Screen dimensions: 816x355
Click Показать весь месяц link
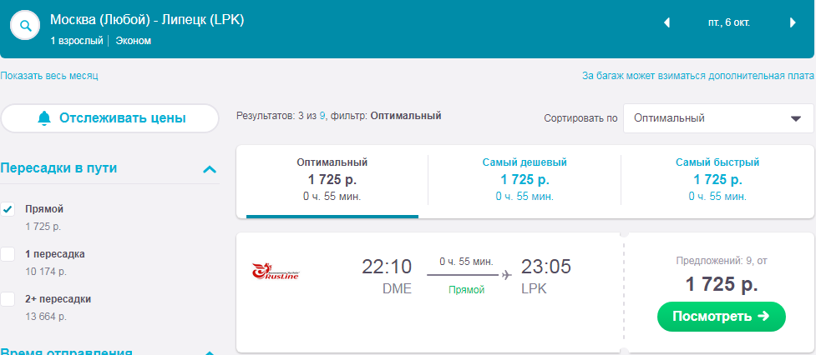pyautogui.click(x=49, y=76)
